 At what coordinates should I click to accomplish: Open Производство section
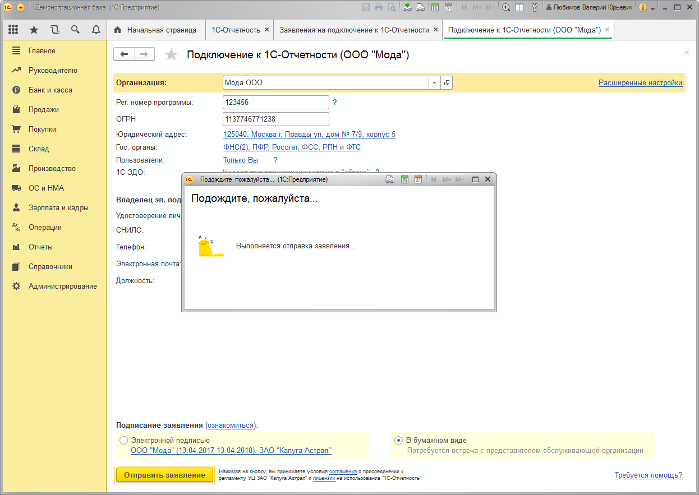point(53,168)
